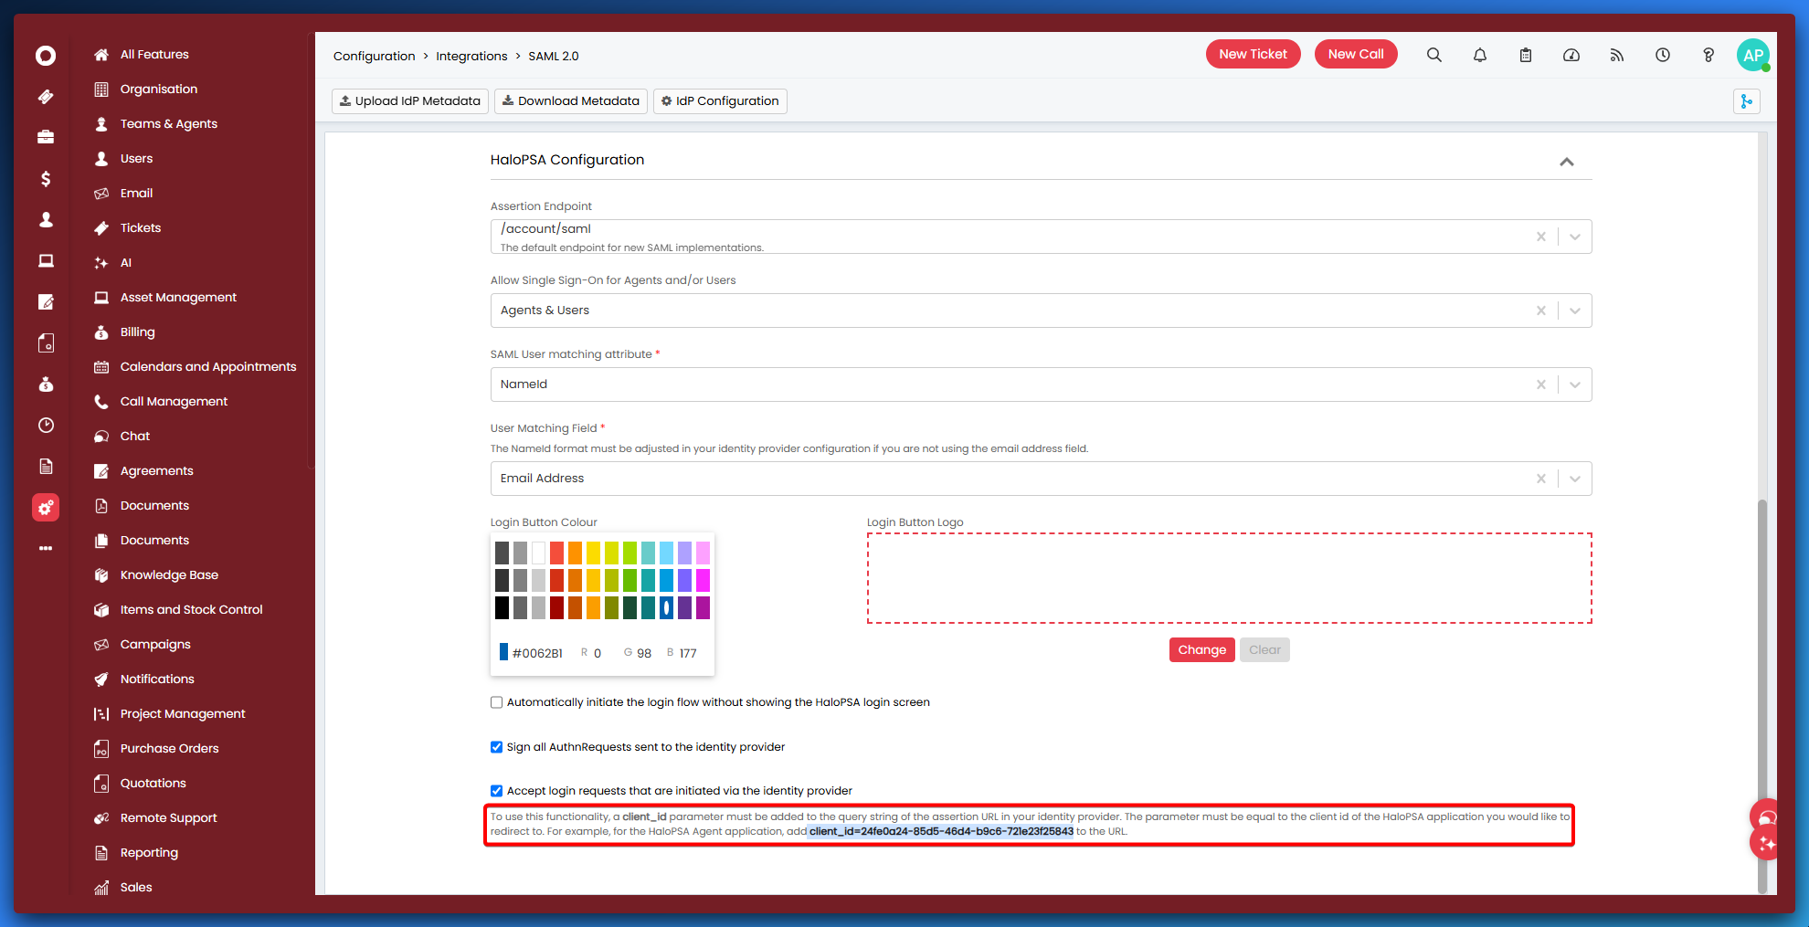Open Calendars and Appointments in the sidebar
The height and width of the screenshot is (927, 1809).
[x=208, y=367]
